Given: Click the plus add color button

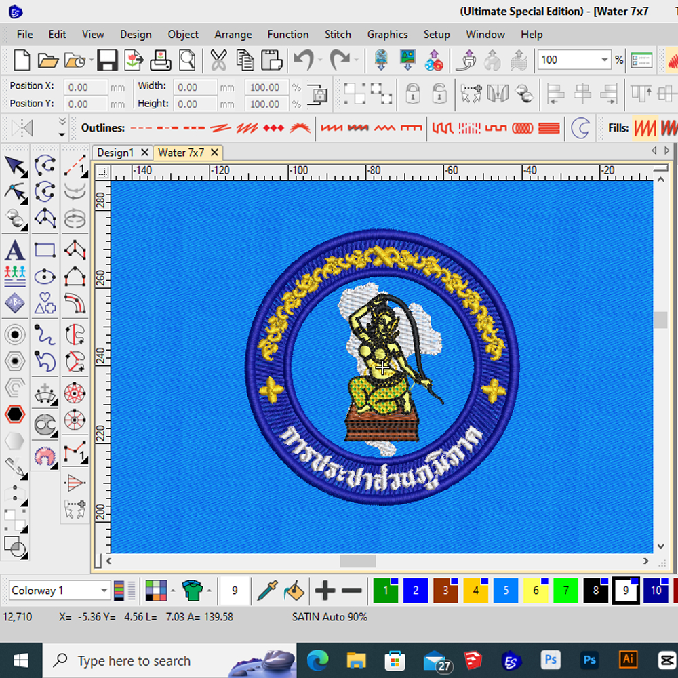Looking at the screenshot, I should [325, 591].
